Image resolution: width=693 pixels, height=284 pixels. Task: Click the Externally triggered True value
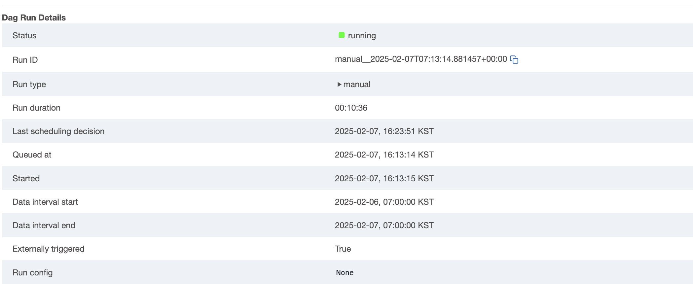tap(343, 249)
